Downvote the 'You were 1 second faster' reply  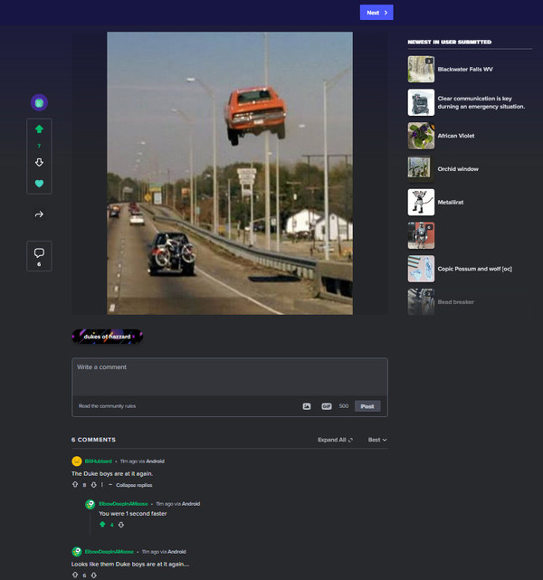[x=121, y=525]
